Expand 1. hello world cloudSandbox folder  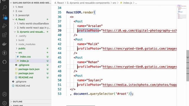click(30, 24)
